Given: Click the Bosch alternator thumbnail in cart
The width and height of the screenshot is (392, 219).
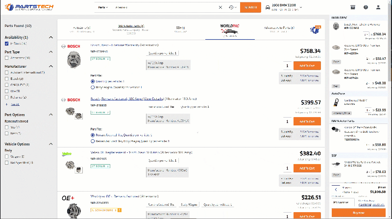Looking at the screenshot, I should click(x=336, y=26).
